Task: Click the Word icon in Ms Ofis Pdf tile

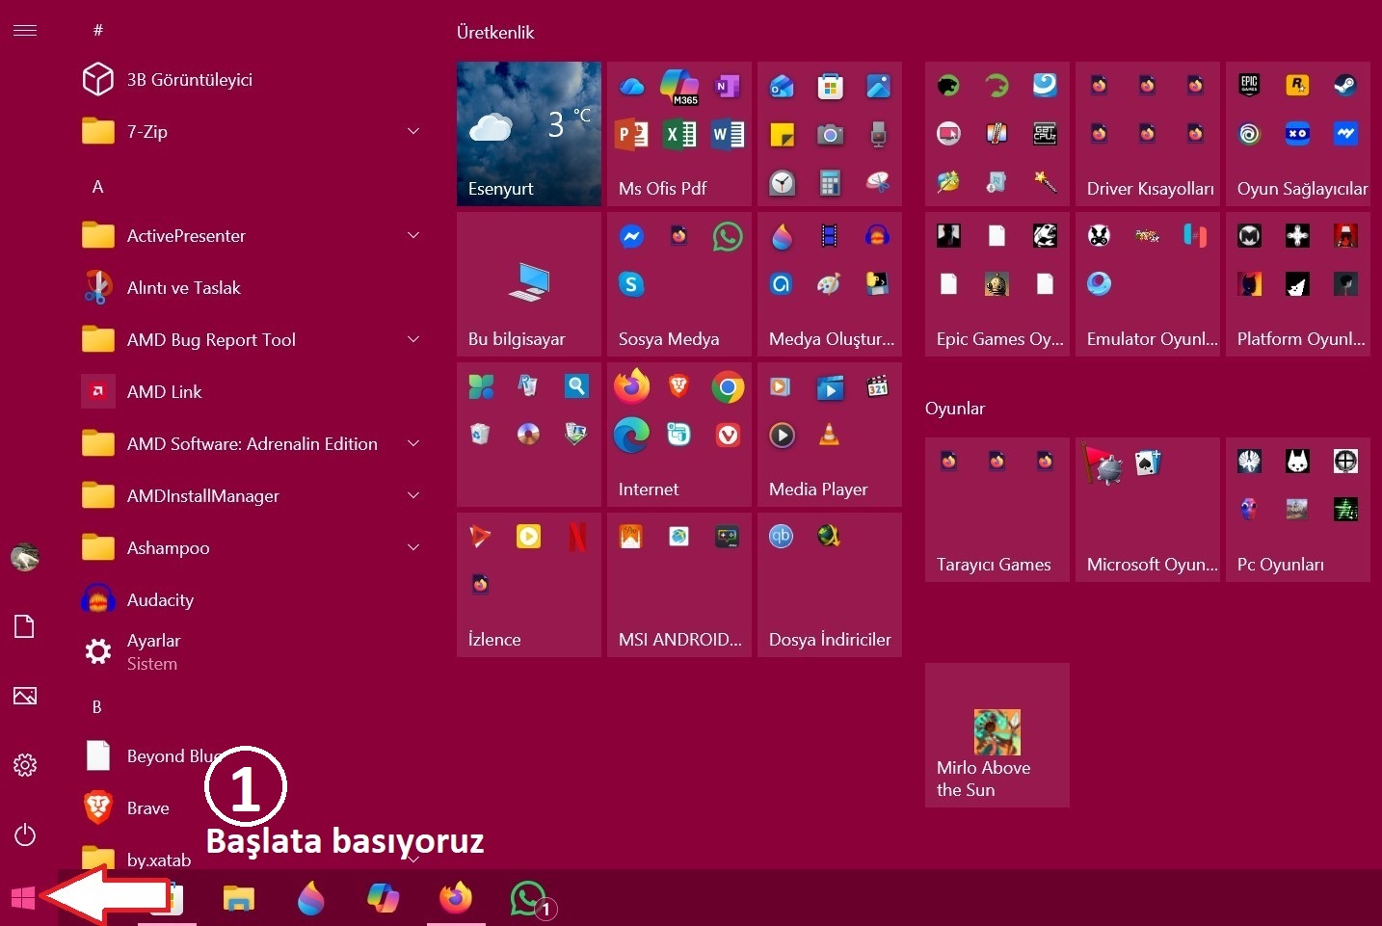Action: (x=728, y=134)
